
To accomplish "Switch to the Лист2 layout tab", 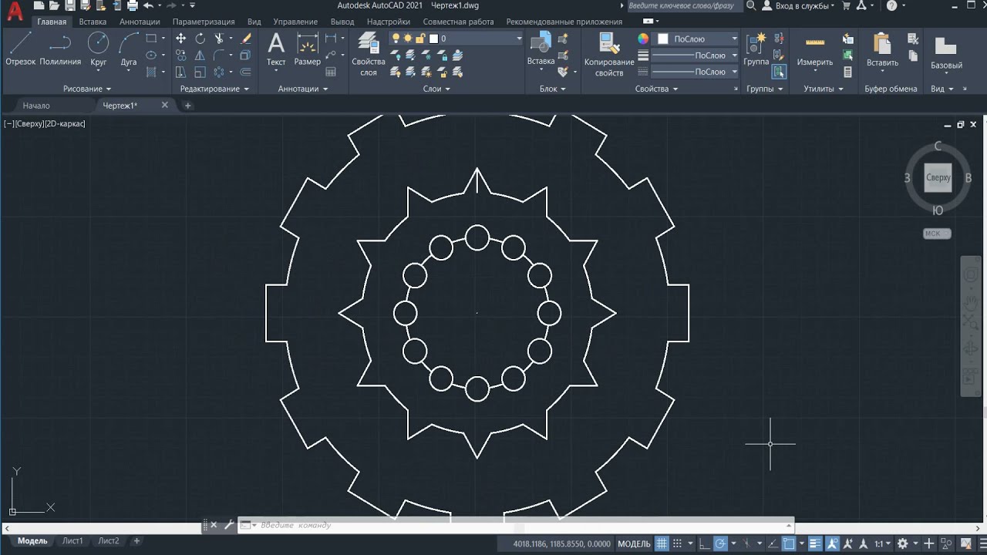I will (109, 541).
